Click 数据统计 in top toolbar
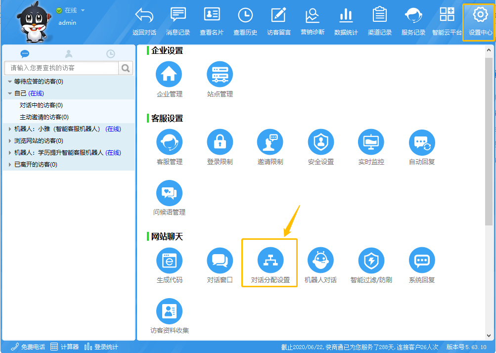 346,22
